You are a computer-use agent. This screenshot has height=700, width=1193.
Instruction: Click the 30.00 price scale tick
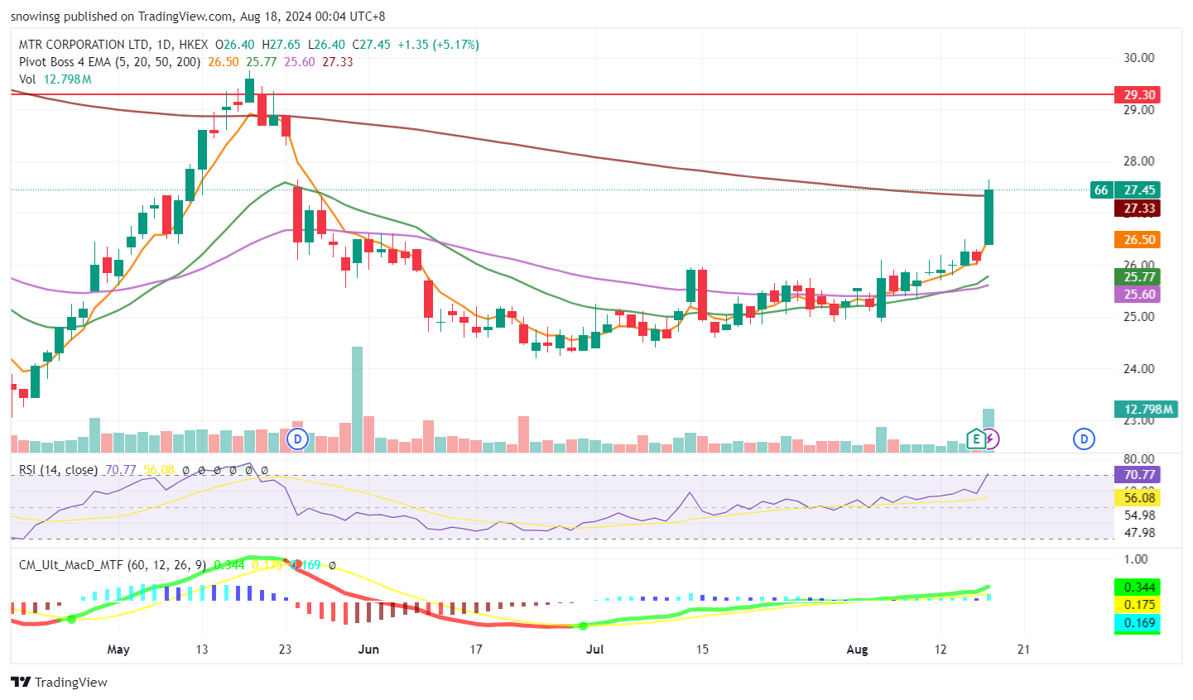click(x=1138, y=58)
